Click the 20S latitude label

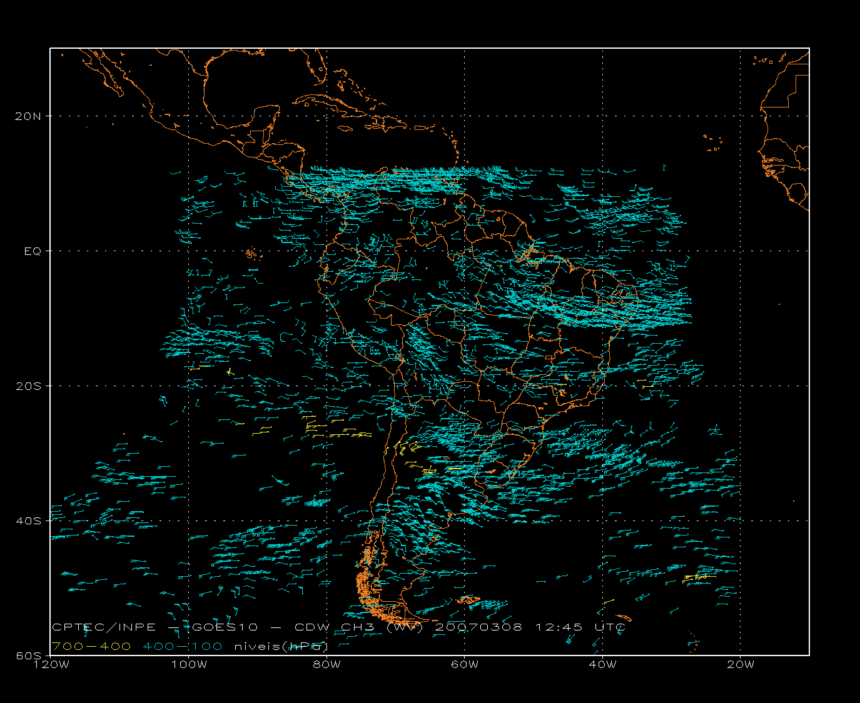pyautogui.click(x=28, y=386)
